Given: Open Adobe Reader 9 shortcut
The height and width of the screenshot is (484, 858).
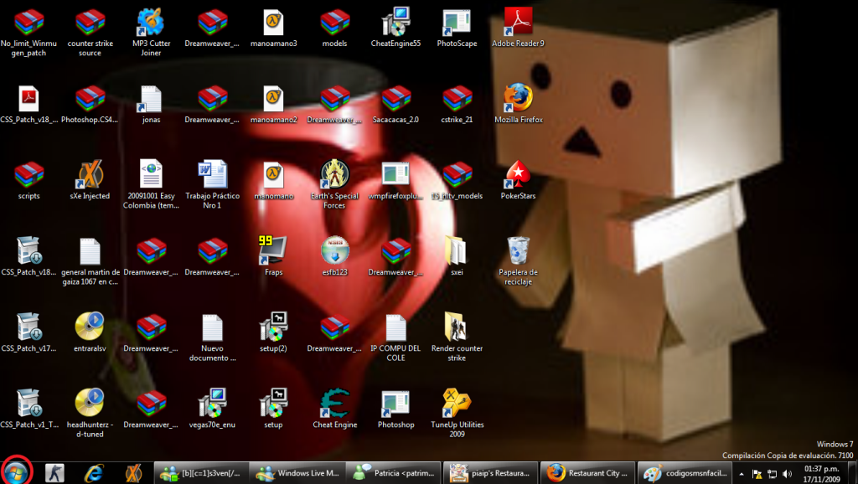Looking at the screenshot, I should pyautogui.click(x=518, y=21).
